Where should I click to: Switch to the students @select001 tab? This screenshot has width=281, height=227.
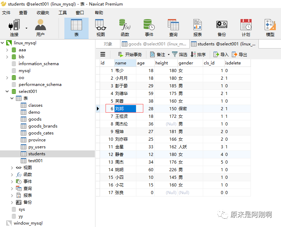pos(224,44)
